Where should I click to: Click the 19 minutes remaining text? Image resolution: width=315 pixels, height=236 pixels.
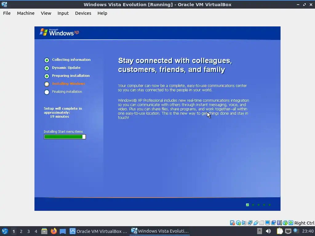[59, 116]
